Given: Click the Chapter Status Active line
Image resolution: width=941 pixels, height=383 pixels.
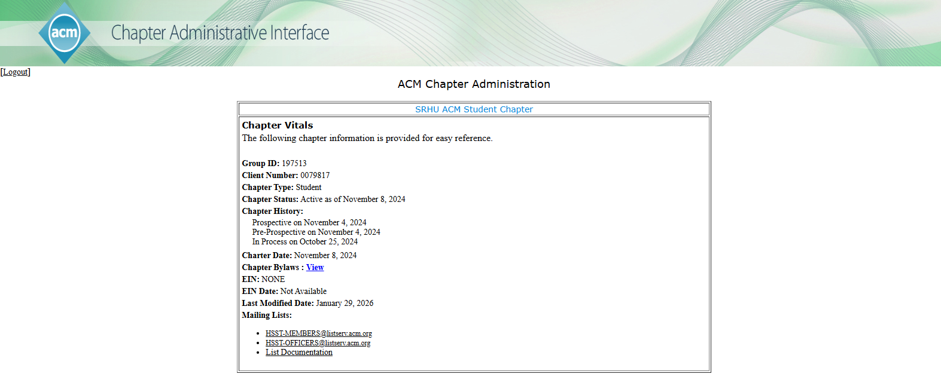Looking at the screenshot, I should point(324,200).
